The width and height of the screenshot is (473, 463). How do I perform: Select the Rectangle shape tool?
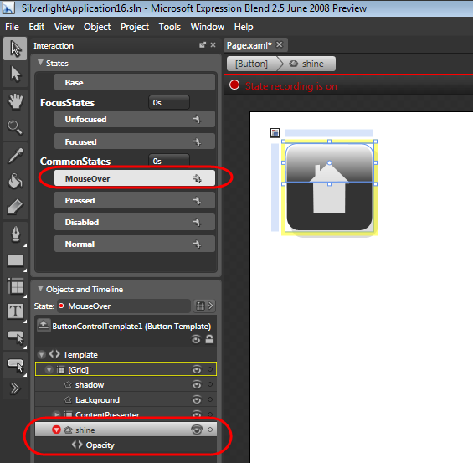pos(15,260)
